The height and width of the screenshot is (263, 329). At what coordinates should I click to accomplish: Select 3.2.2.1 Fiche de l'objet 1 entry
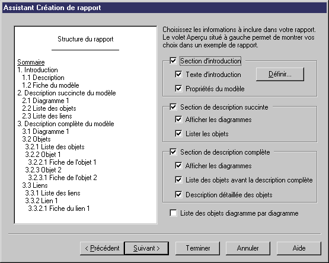tap(62, 162)
